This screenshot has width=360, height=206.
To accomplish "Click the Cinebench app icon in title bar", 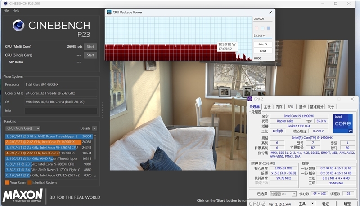I will (x=5, y=4).
